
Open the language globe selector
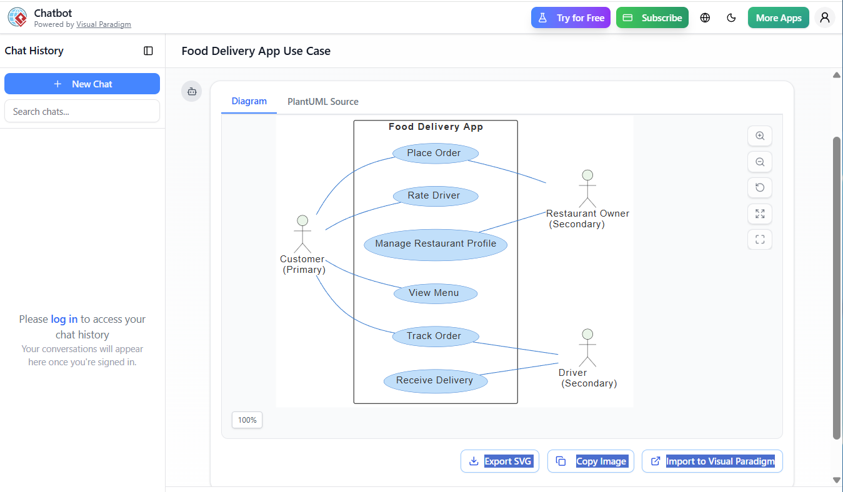705,17
